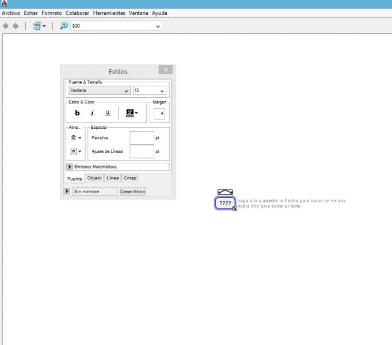Image resolution: width=392 pixels, height=345 pixels.
Task: Open the views capture toolbar icon
Action: 39,26
